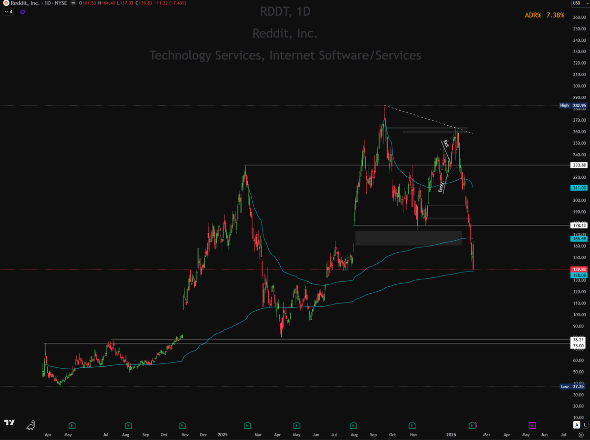Click the 78.21 horizontal line price label
The width and height of the screenshot is (590, 440).
click(x=579, y=340)
